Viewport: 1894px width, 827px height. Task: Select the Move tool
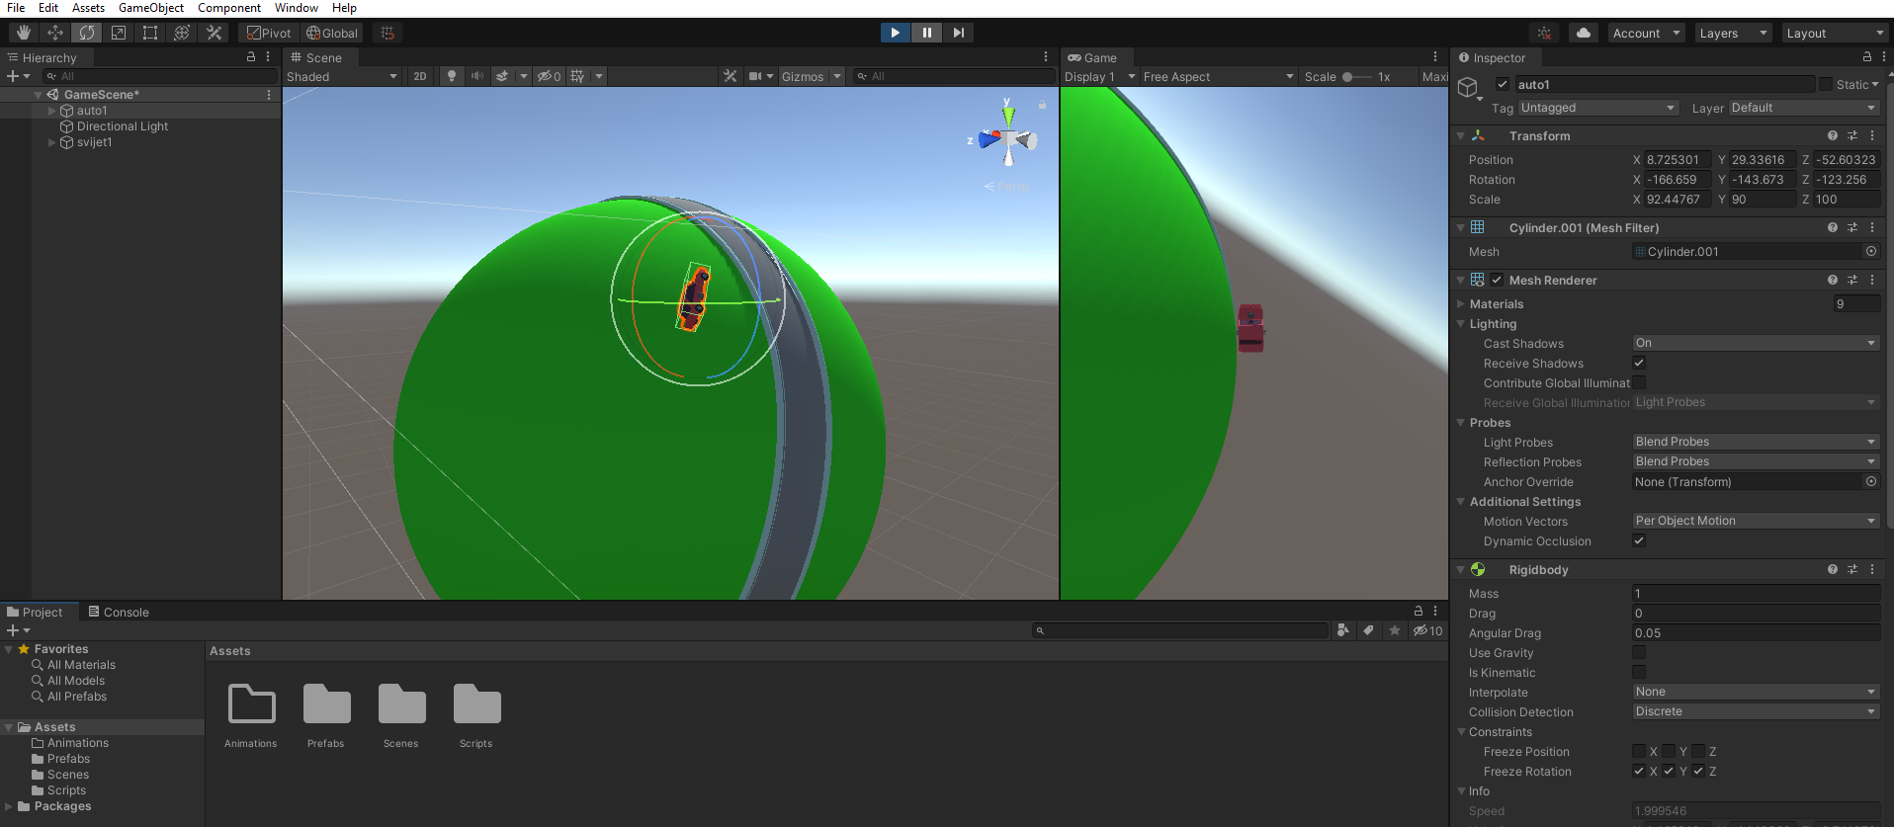[x=55, y=33]
